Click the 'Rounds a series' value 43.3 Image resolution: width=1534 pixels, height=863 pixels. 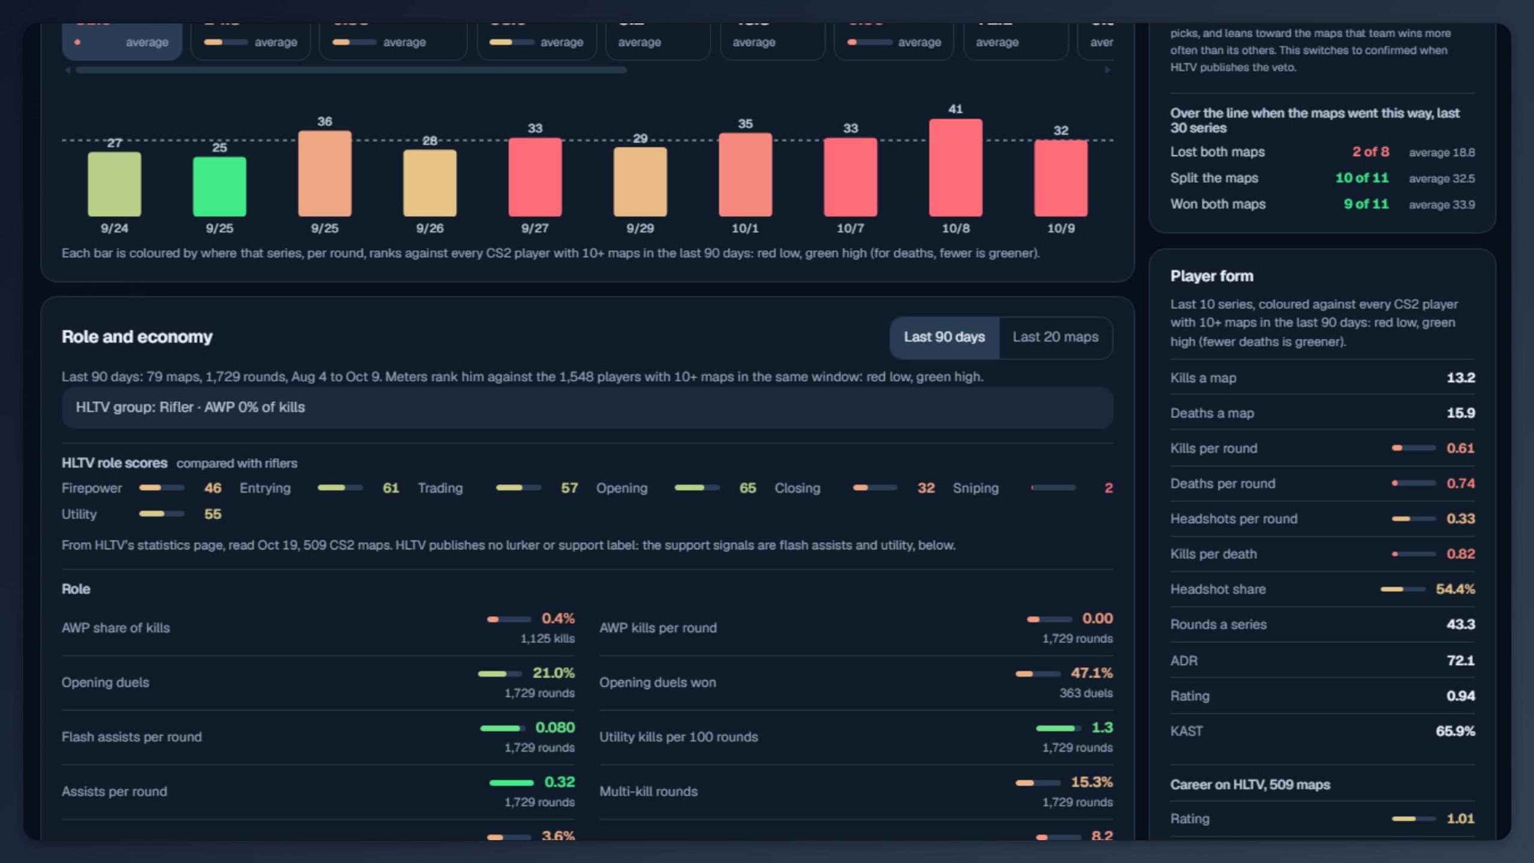click(1461, 624)
